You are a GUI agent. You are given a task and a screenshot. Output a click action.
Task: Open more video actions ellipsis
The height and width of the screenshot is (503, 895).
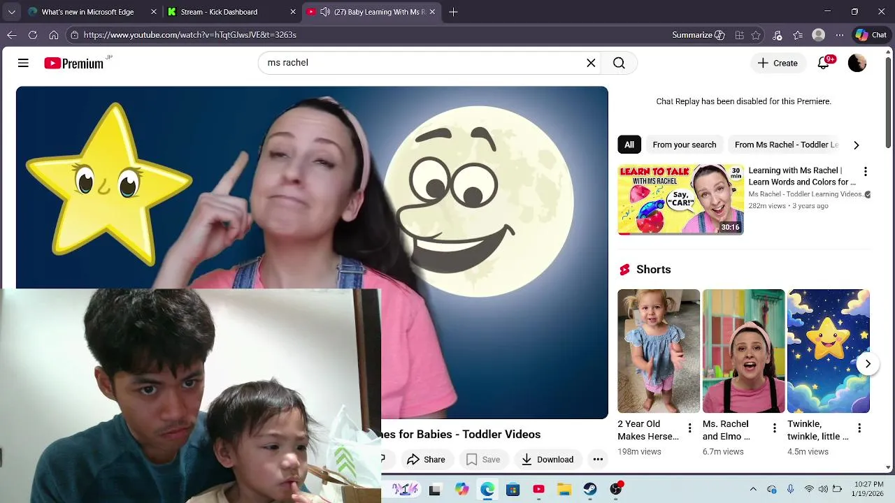pyautogui.click(x=598, y=459)
